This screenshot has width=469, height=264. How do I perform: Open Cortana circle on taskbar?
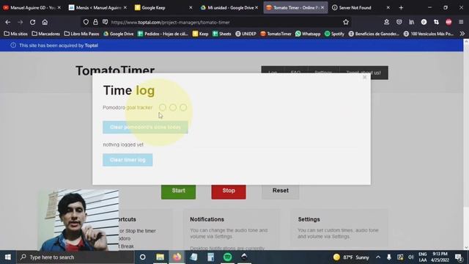click(x=143, y=257)
